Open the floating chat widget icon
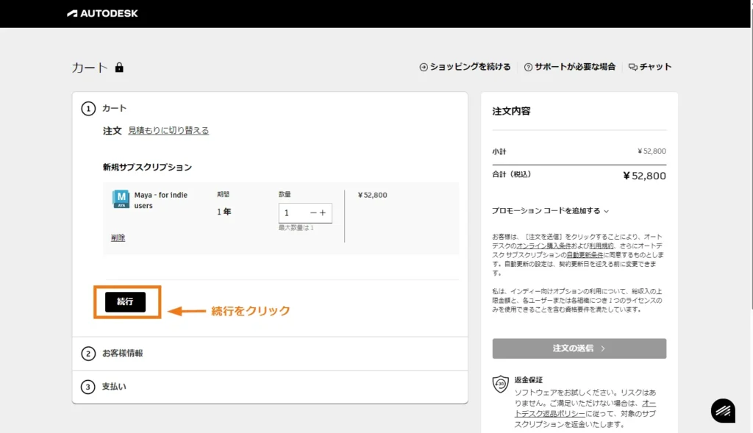Image resolution: width=753 pixels, height=433 pixels. pos(723,410)
